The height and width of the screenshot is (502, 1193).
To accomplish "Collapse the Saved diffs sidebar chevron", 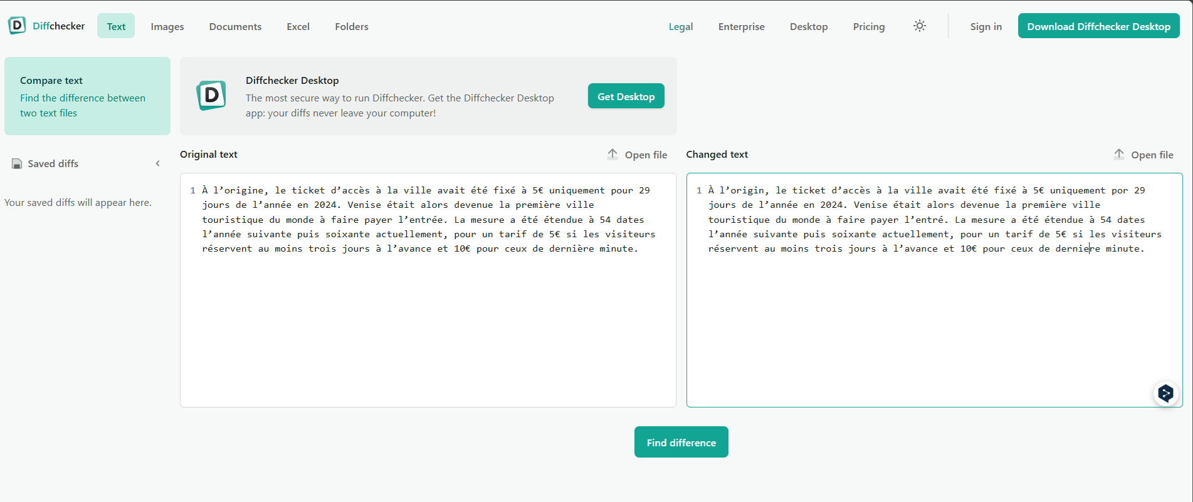I will click(158, 163).
